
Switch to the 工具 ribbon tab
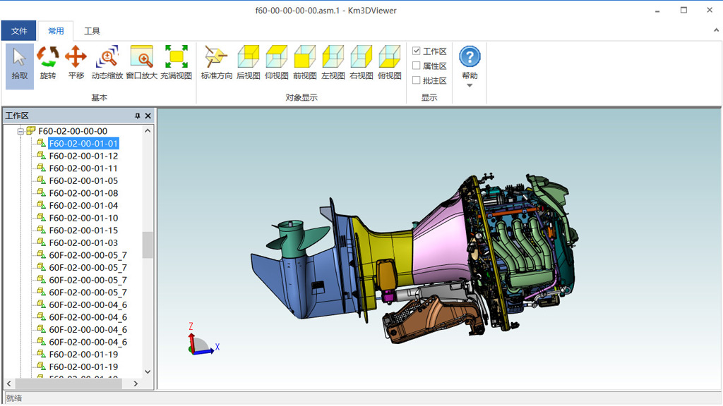point(92,30)
